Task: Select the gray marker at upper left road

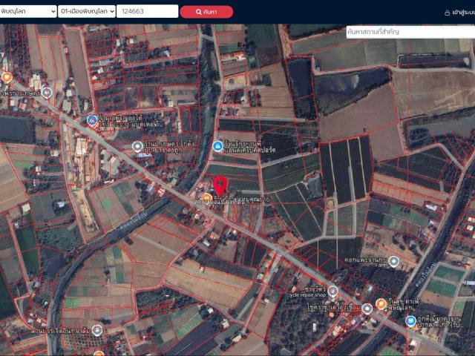Action: [47, 93]
